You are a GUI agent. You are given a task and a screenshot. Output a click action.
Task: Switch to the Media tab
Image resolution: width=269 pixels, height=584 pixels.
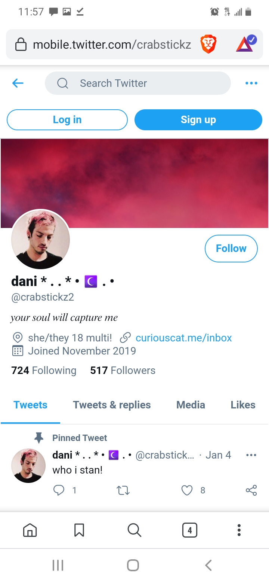click(x=191, y=405)
